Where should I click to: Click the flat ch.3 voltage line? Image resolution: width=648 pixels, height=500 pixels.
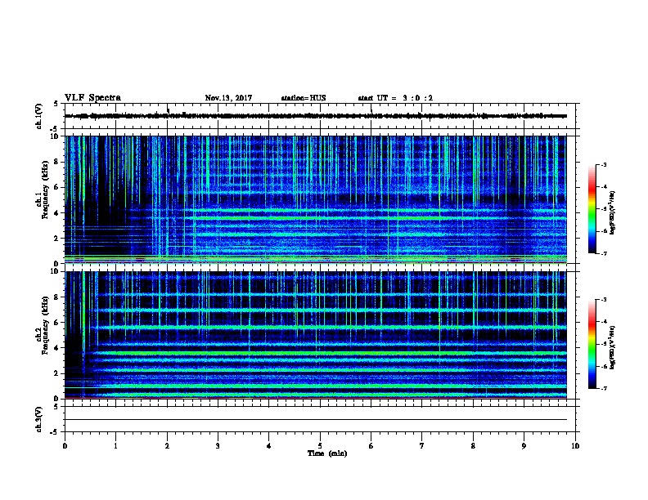point(316,419)
